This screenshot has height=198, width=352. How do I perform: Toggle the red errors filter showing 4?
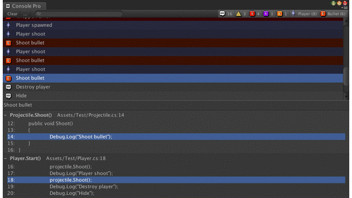(254, 14)
